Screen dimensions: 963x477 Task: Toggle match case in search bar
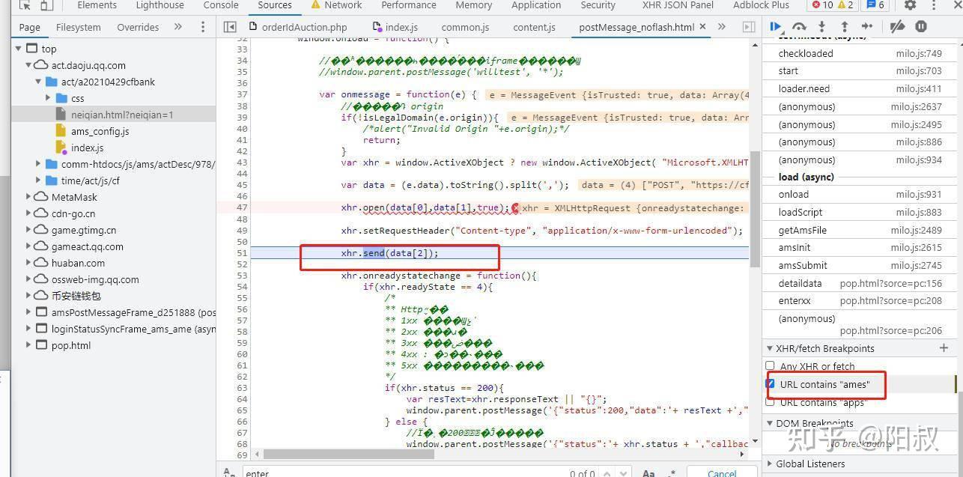(x=649, y=473)
